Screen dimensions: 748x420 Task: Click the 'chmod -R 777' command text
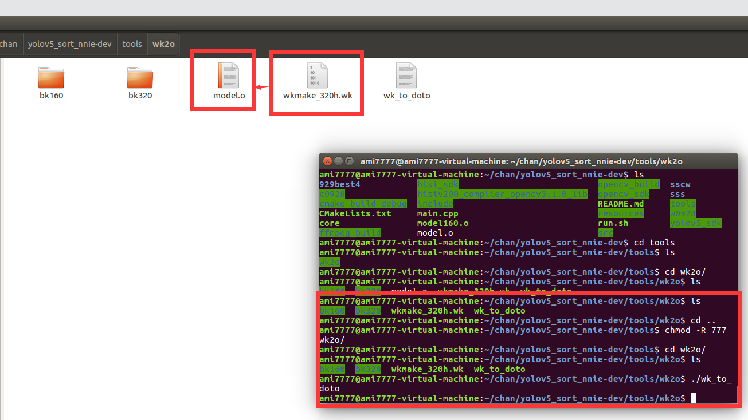pyautogui.click(x=696, y=330)
